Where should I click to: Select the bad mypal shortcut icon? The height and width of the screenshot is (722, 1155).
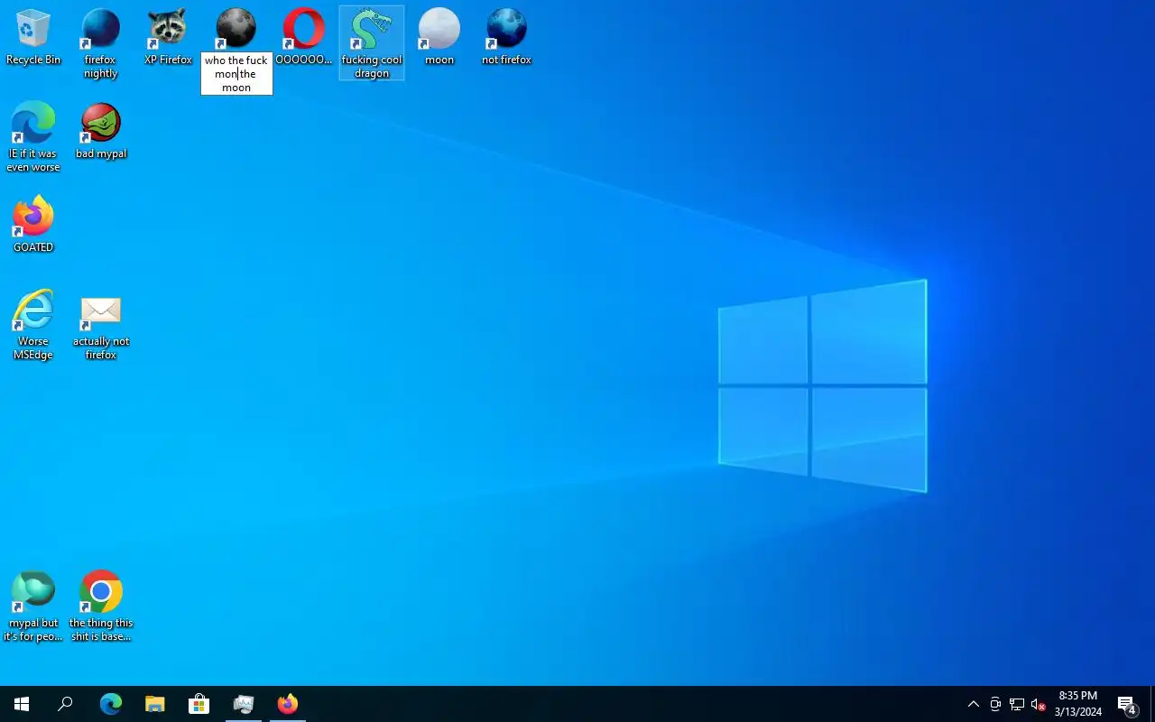pos(100,123)
